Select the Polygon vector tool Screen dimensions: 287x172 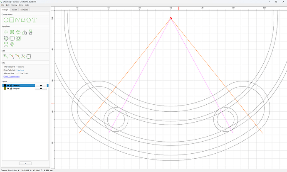tap(29, 20)
